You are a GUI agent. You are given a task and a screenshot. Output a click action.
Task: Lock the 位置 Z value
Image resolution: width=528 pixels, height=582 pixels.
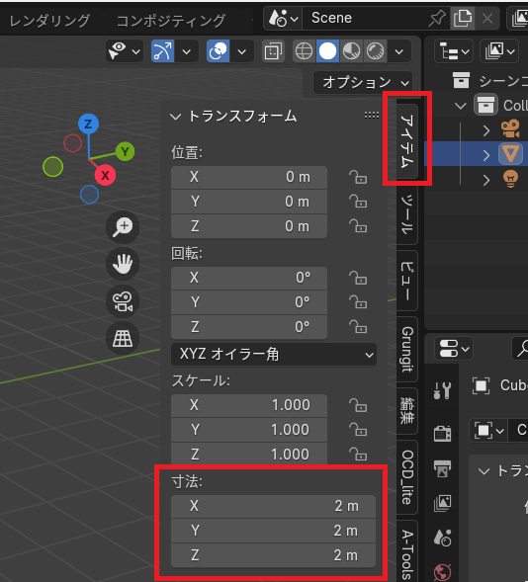coord(358,226)
